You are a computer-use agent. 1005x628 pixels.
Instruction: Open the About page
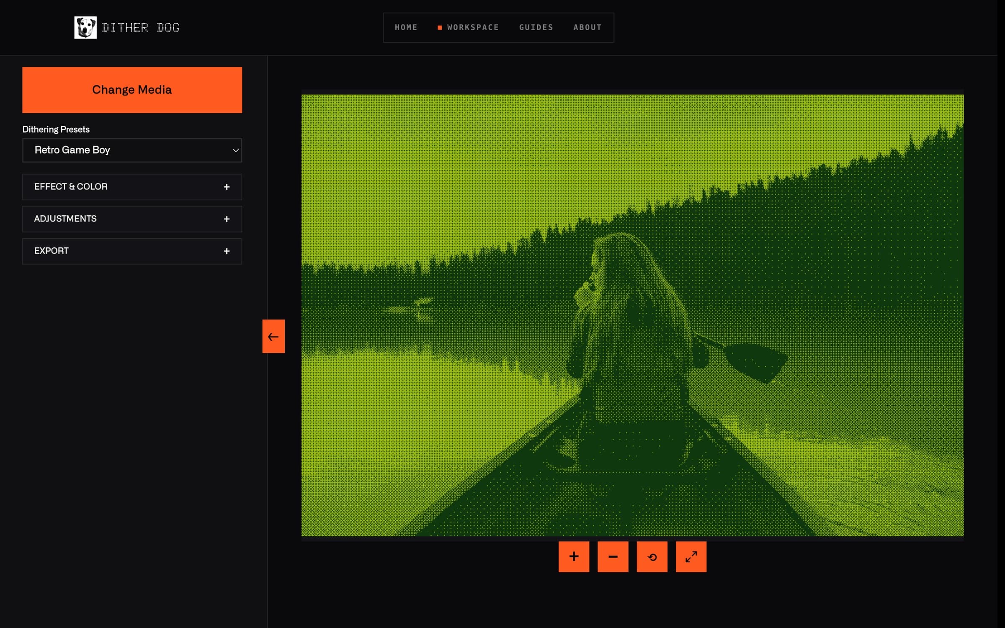pyautogui.click(x=588, y=28)
